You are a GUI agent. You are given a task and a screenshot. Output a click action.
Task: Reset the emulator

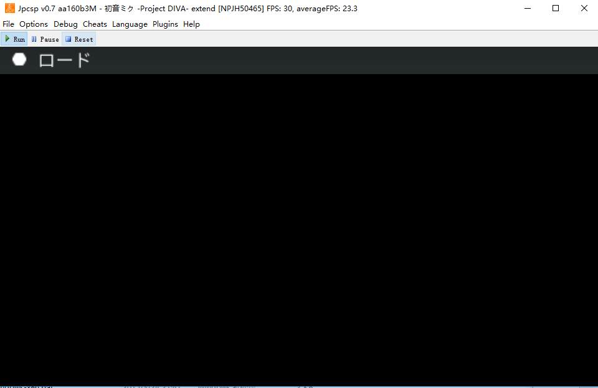pos(79,39)
